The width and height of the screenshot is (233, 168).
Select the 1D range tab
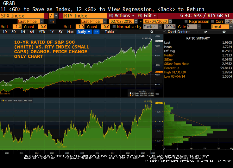click(5, 32)
